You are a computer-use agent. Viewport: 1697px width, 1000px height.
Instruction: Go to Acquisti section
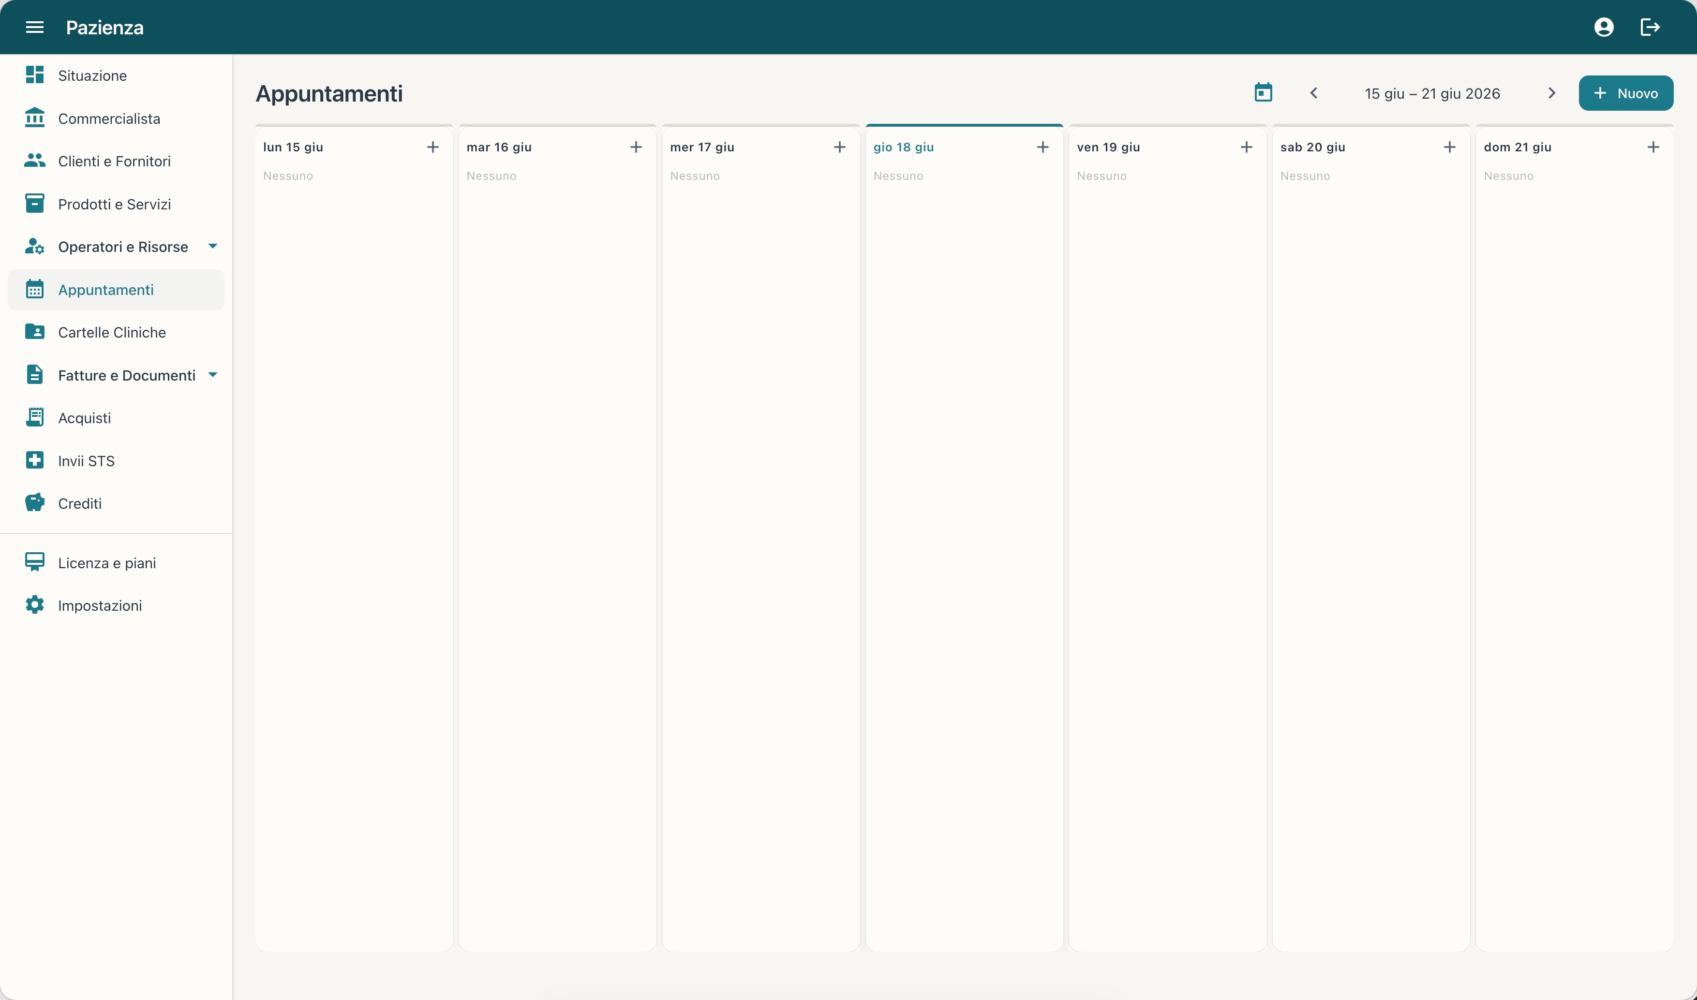click(116, 418)
